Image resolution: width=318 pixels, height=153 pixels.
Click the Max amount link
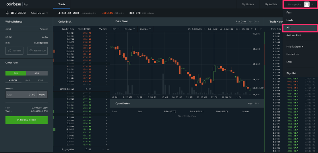(9, 94)
